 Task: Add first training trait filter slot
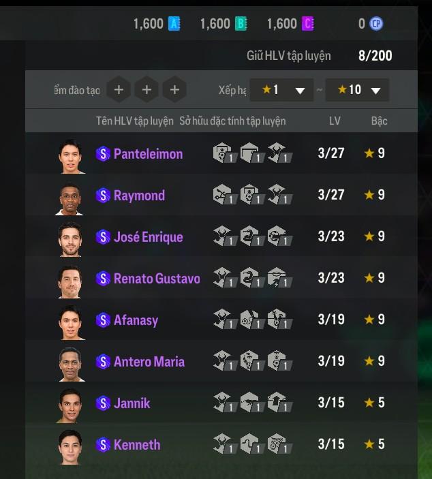coord(119,89)
